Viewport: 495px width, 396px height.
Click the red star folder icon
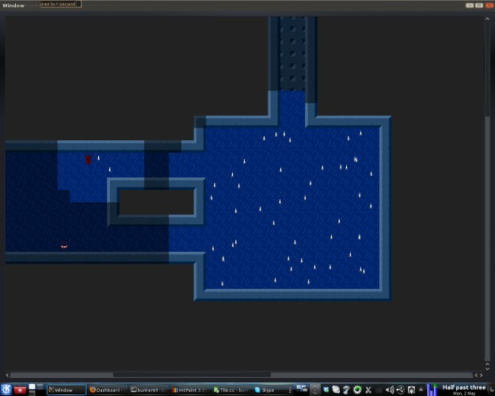pos(20,390)
